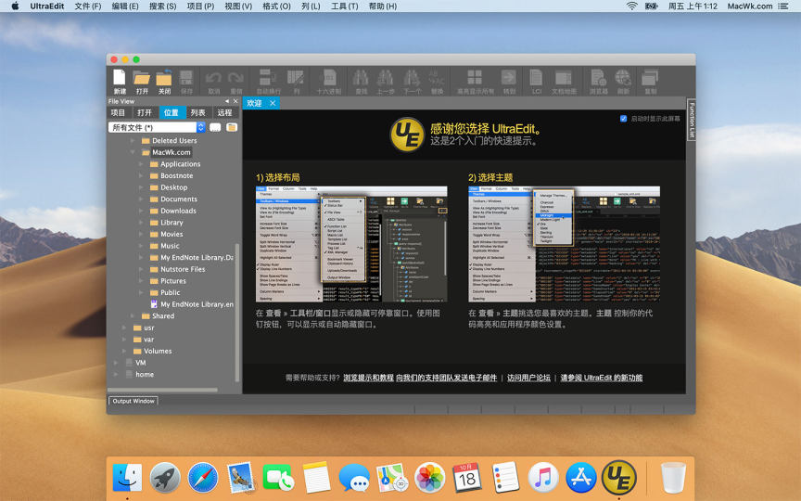Click the Hex mode (十六进制) toolbar icon
Image resolution: width=801 pixels, height=501 pixels.
pos(329,78)
